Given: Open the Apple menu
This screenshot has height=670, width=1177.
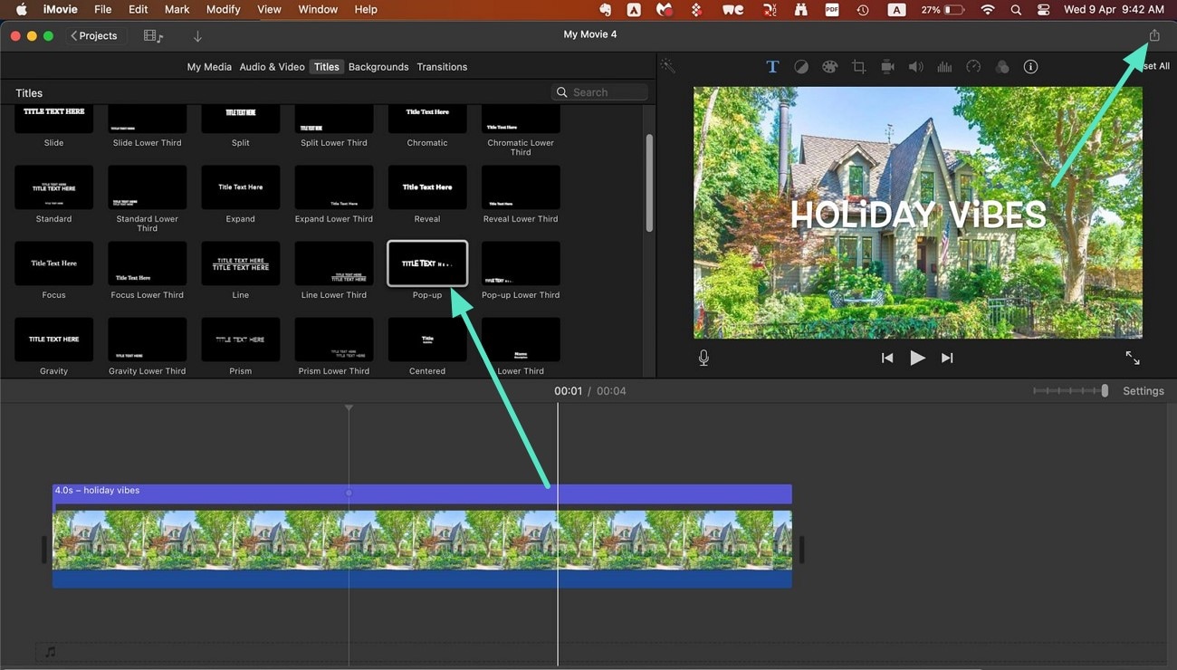Looking at the screenshot, I should pyautogui.click(x=21, y=10).
